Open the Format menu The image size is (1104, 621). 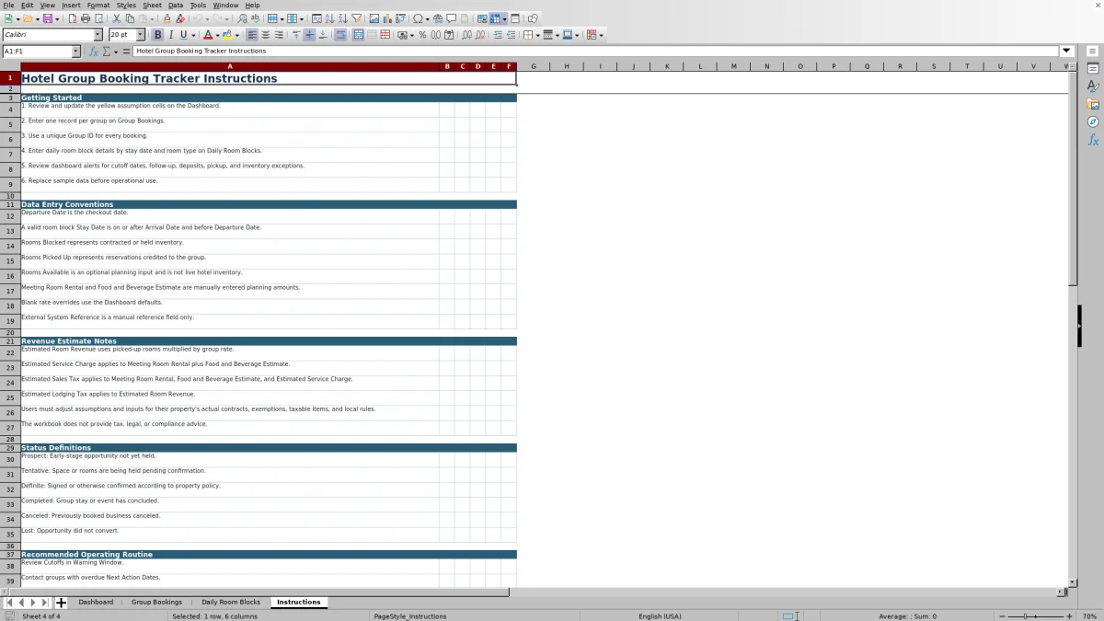pyautogui.click(x=98, y=5)
